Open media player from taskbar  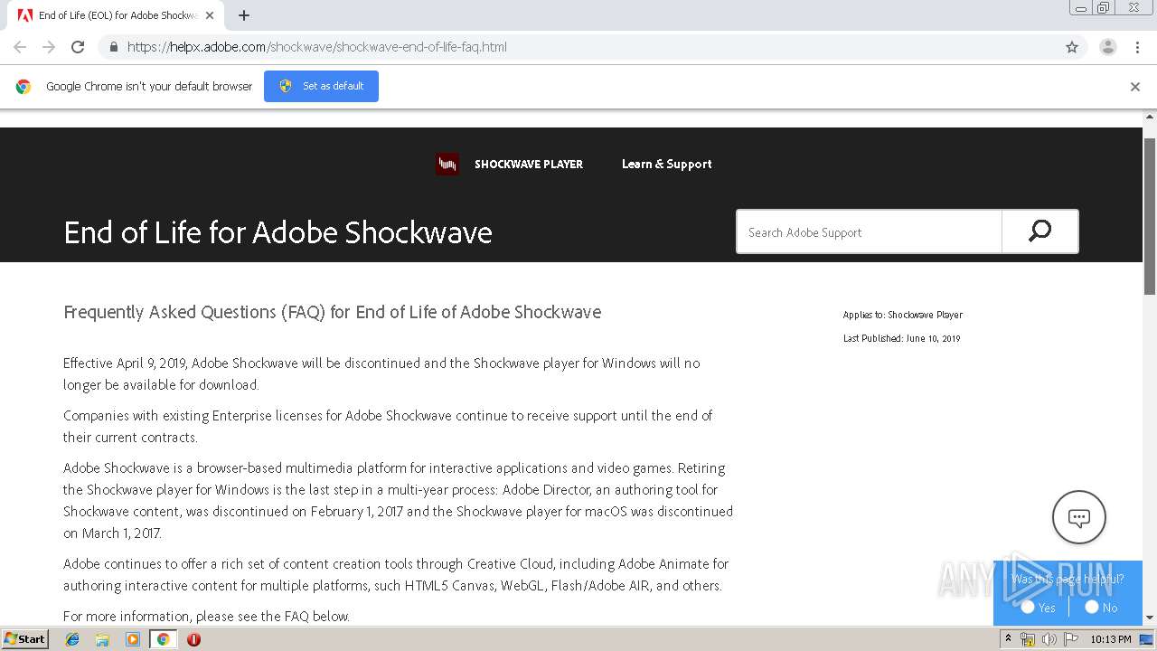[133, 639]
